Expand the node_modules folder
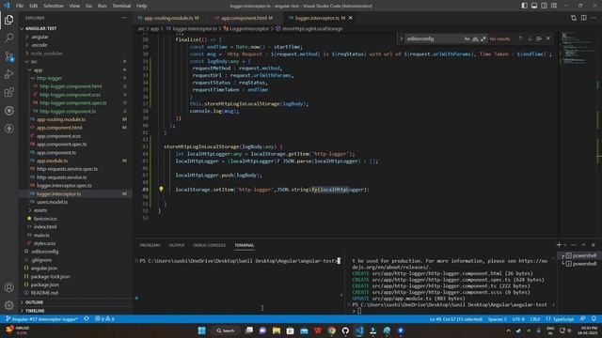The image size is (602, 338). 46,54
